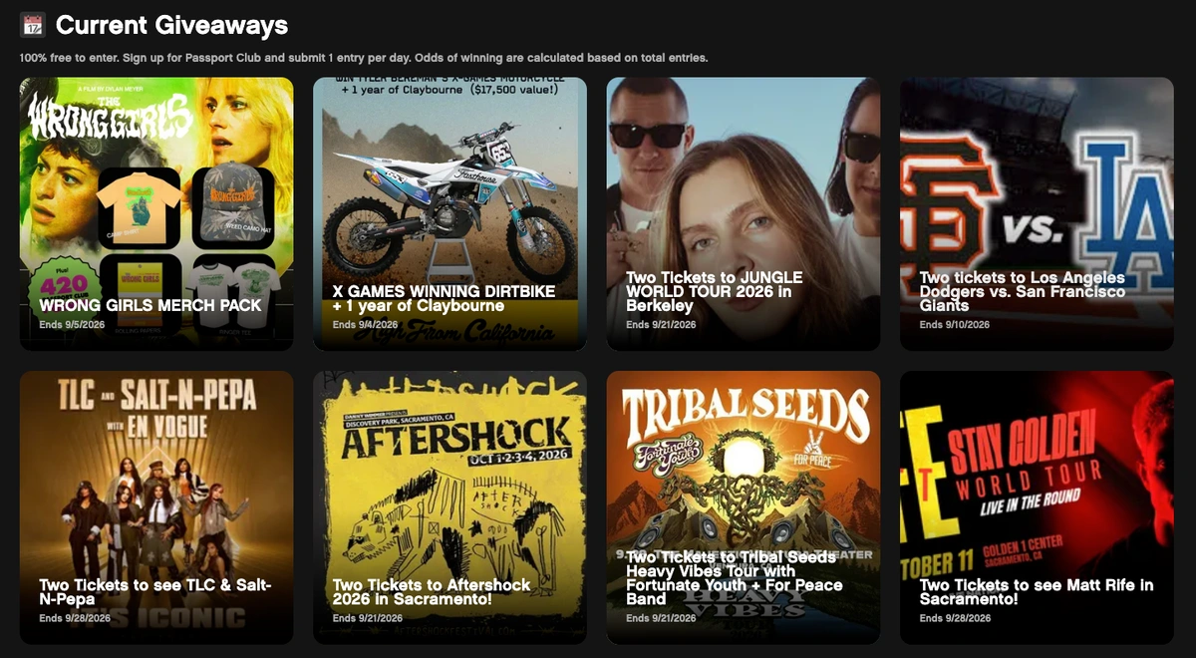Click the end date on the Matt Rife card
Viewport: 1196px width, 658px height.
click(x=955, y=618)
